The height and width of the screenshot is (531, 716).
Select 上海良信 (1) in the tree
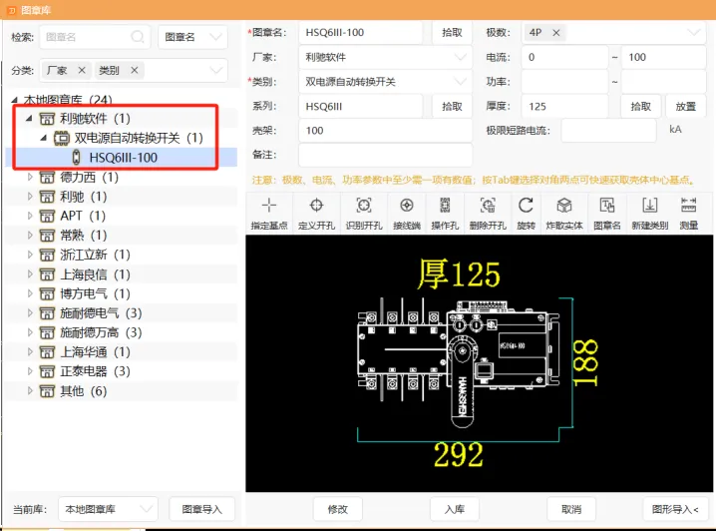click(121, 274)
